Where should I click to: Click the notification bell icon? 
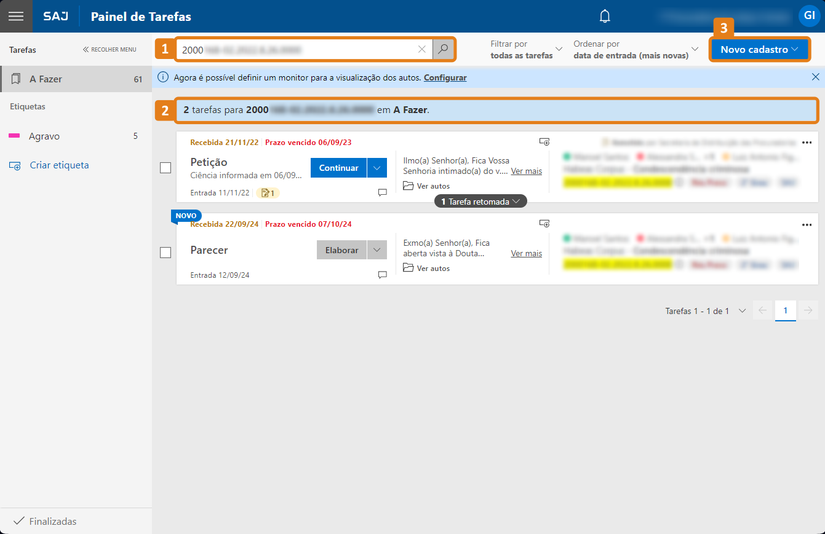pos(605,17)
